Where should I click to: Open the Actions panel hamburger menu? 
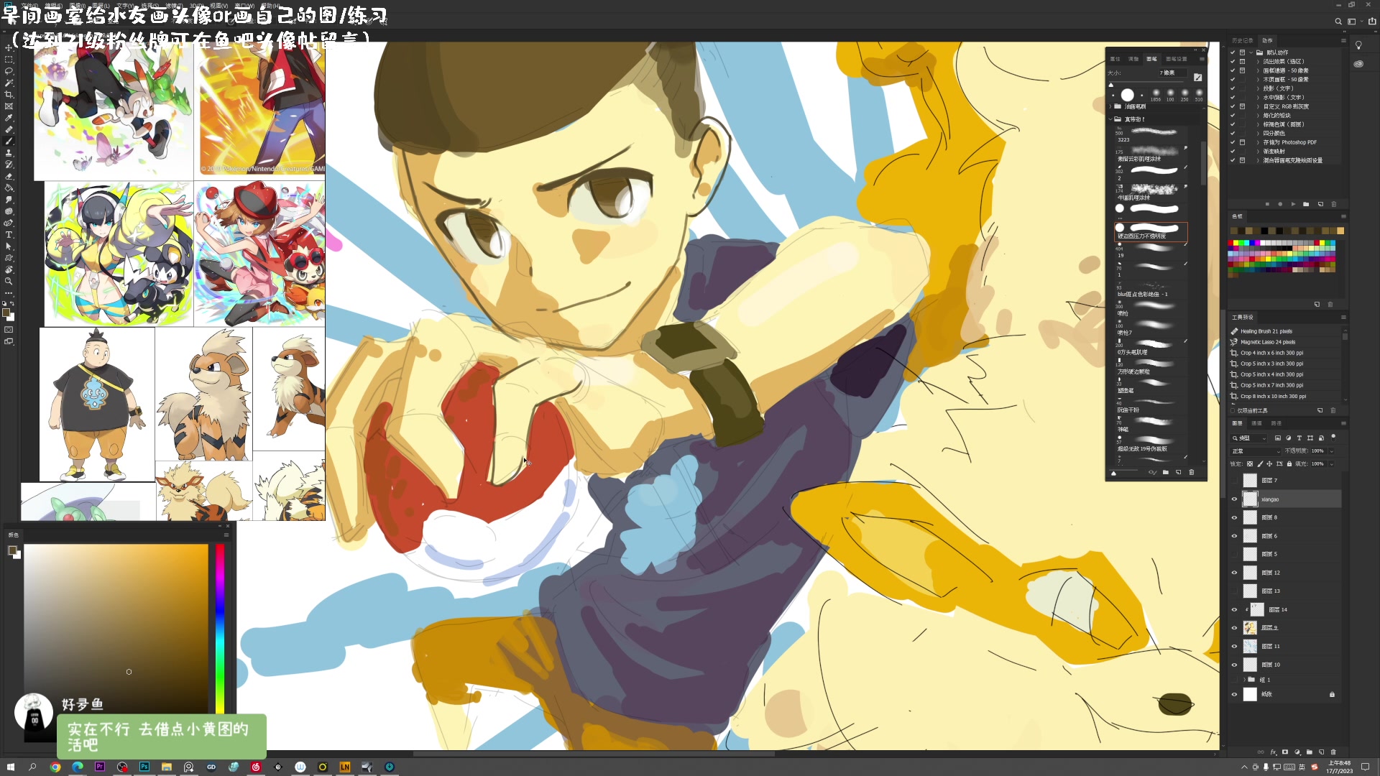(x=1343, y=41)
